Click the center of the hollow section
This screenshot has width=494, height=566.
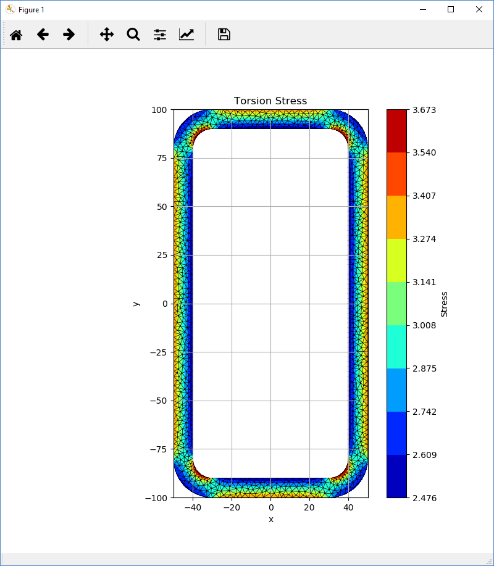click(270, 304)
